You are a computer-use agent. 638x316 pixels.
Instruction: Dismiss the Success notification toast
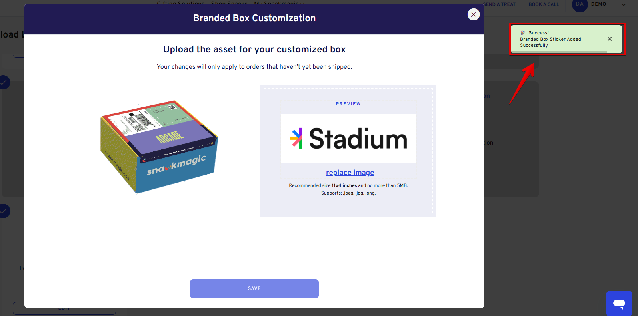point(610,39)
